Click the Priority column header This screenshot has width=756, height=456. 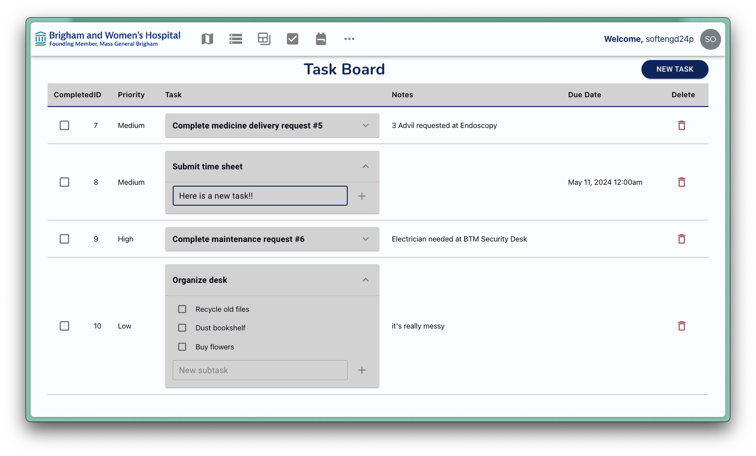131,95
